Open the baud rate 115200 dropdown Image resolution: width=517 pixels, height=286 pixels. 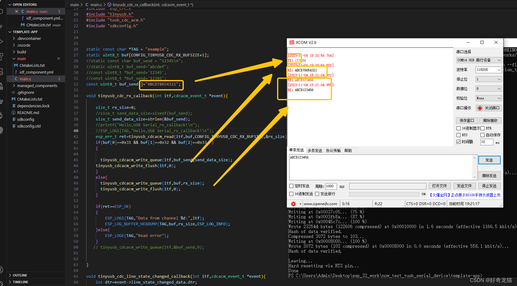(489, 70)
